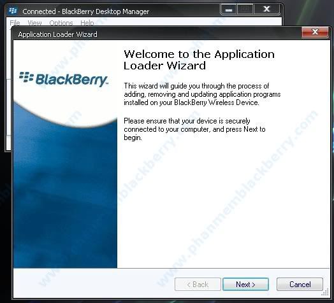This screenshot has height=303, width=334.
Task: Click the maximize button of Desktop Manager window
Action: [245, 10]
